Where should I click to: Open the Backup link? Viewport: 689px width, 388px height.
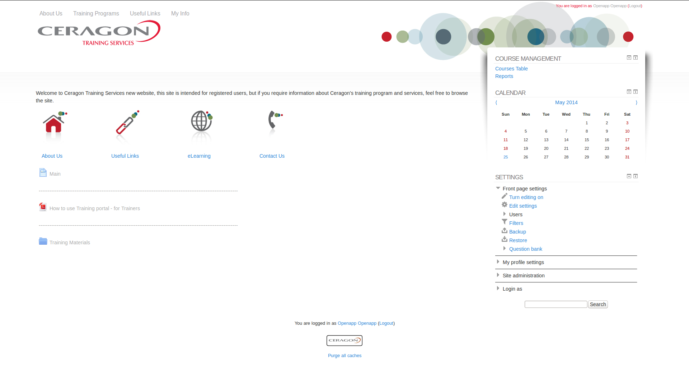[x=517, y=232]
